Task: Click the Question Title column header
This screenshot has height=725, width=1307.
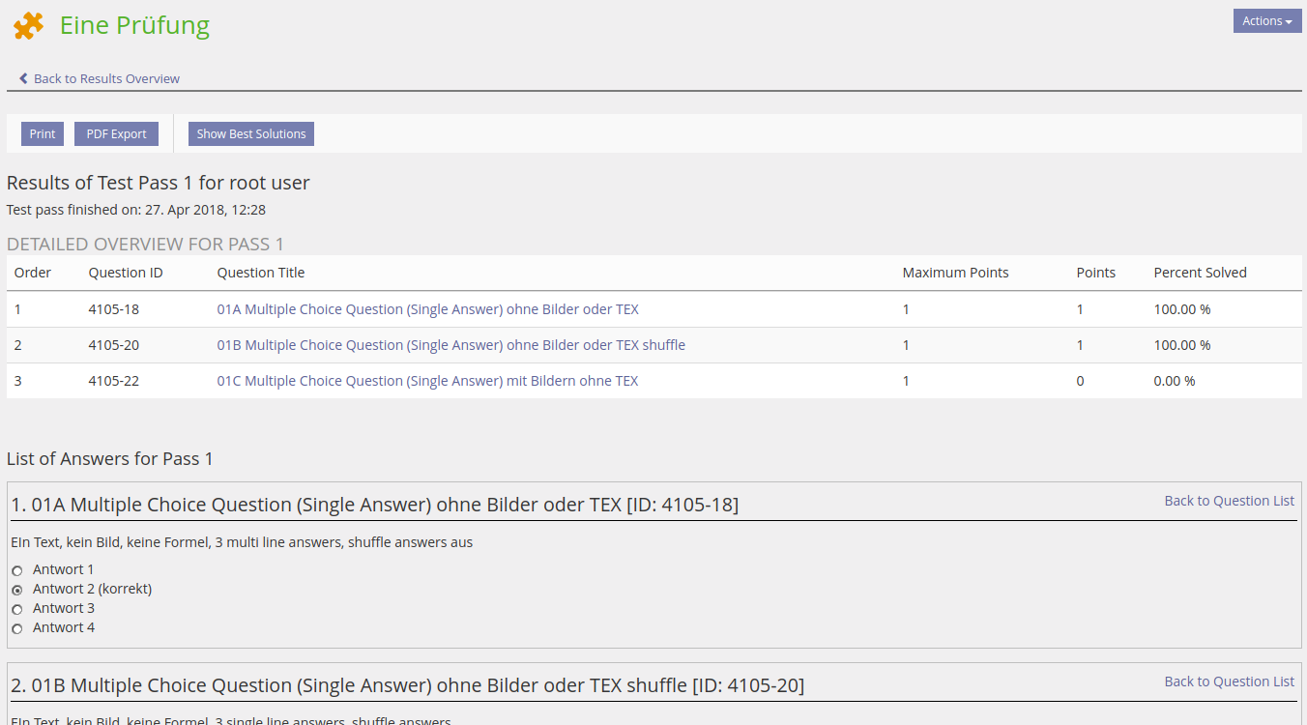Action: (261, 273)
